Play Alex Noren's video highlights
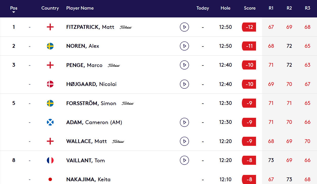The width and height of the screenshot is (317, 184). click(184, 46)
